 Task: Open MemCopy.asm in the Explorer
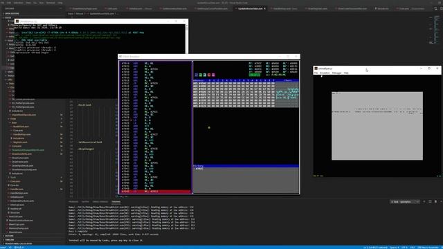click(x=17, y=224)
